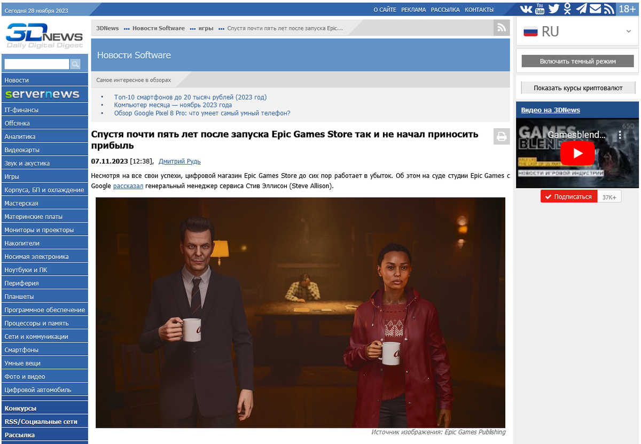Open РАССЫЛКА in top menu
641x444 pixels.
[x=445, y=10]
